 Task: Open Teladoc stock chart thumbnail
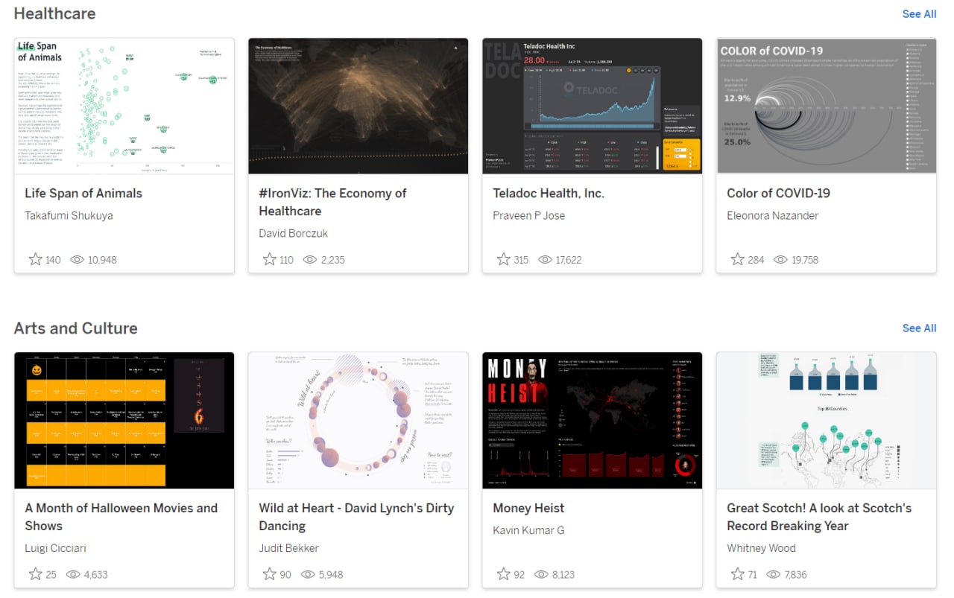593,106
